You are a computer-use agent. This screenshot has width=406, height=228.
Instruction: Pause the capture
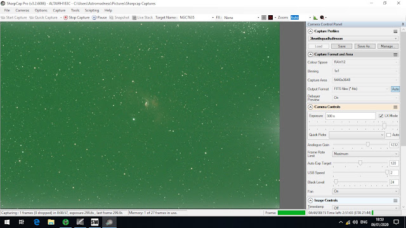coord(100,18)
